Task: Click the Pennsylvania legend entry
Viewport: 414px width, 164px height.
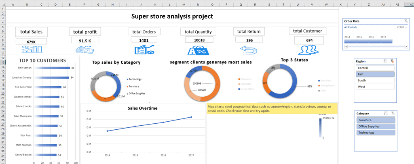Action: click(327, 85)
